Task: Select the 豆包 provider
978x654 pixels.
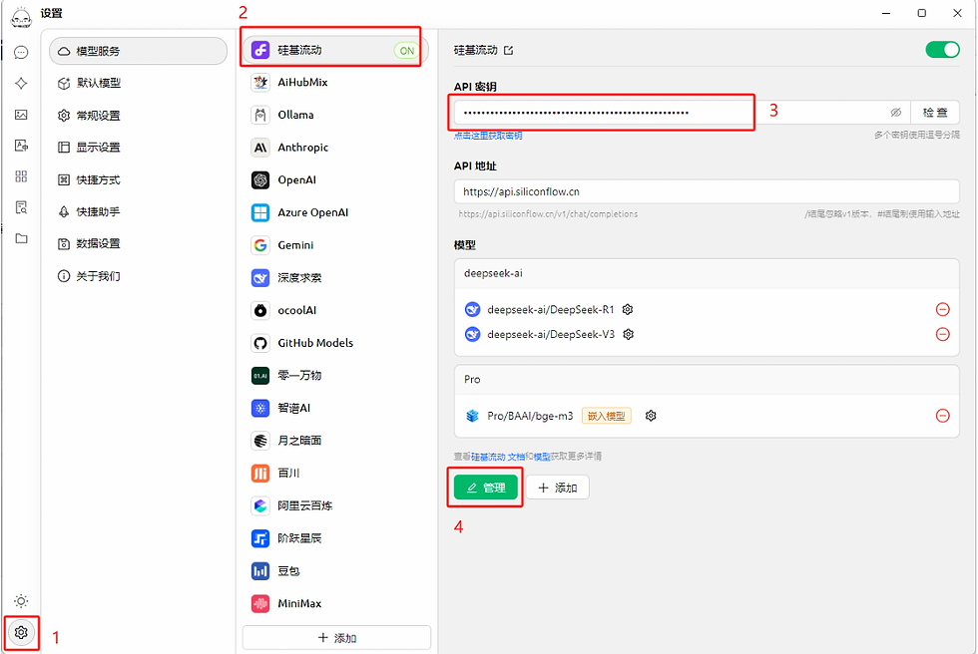Action: [x=336, y=571]
